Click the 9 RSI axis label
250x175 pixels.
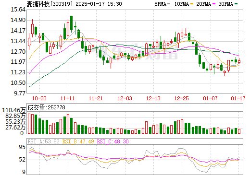pyautogui.click(x=24, y=172)
